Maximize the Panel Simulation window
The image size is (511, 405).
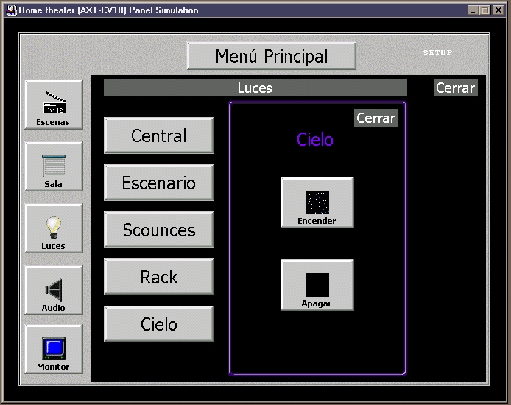click(x=484, y=10)
